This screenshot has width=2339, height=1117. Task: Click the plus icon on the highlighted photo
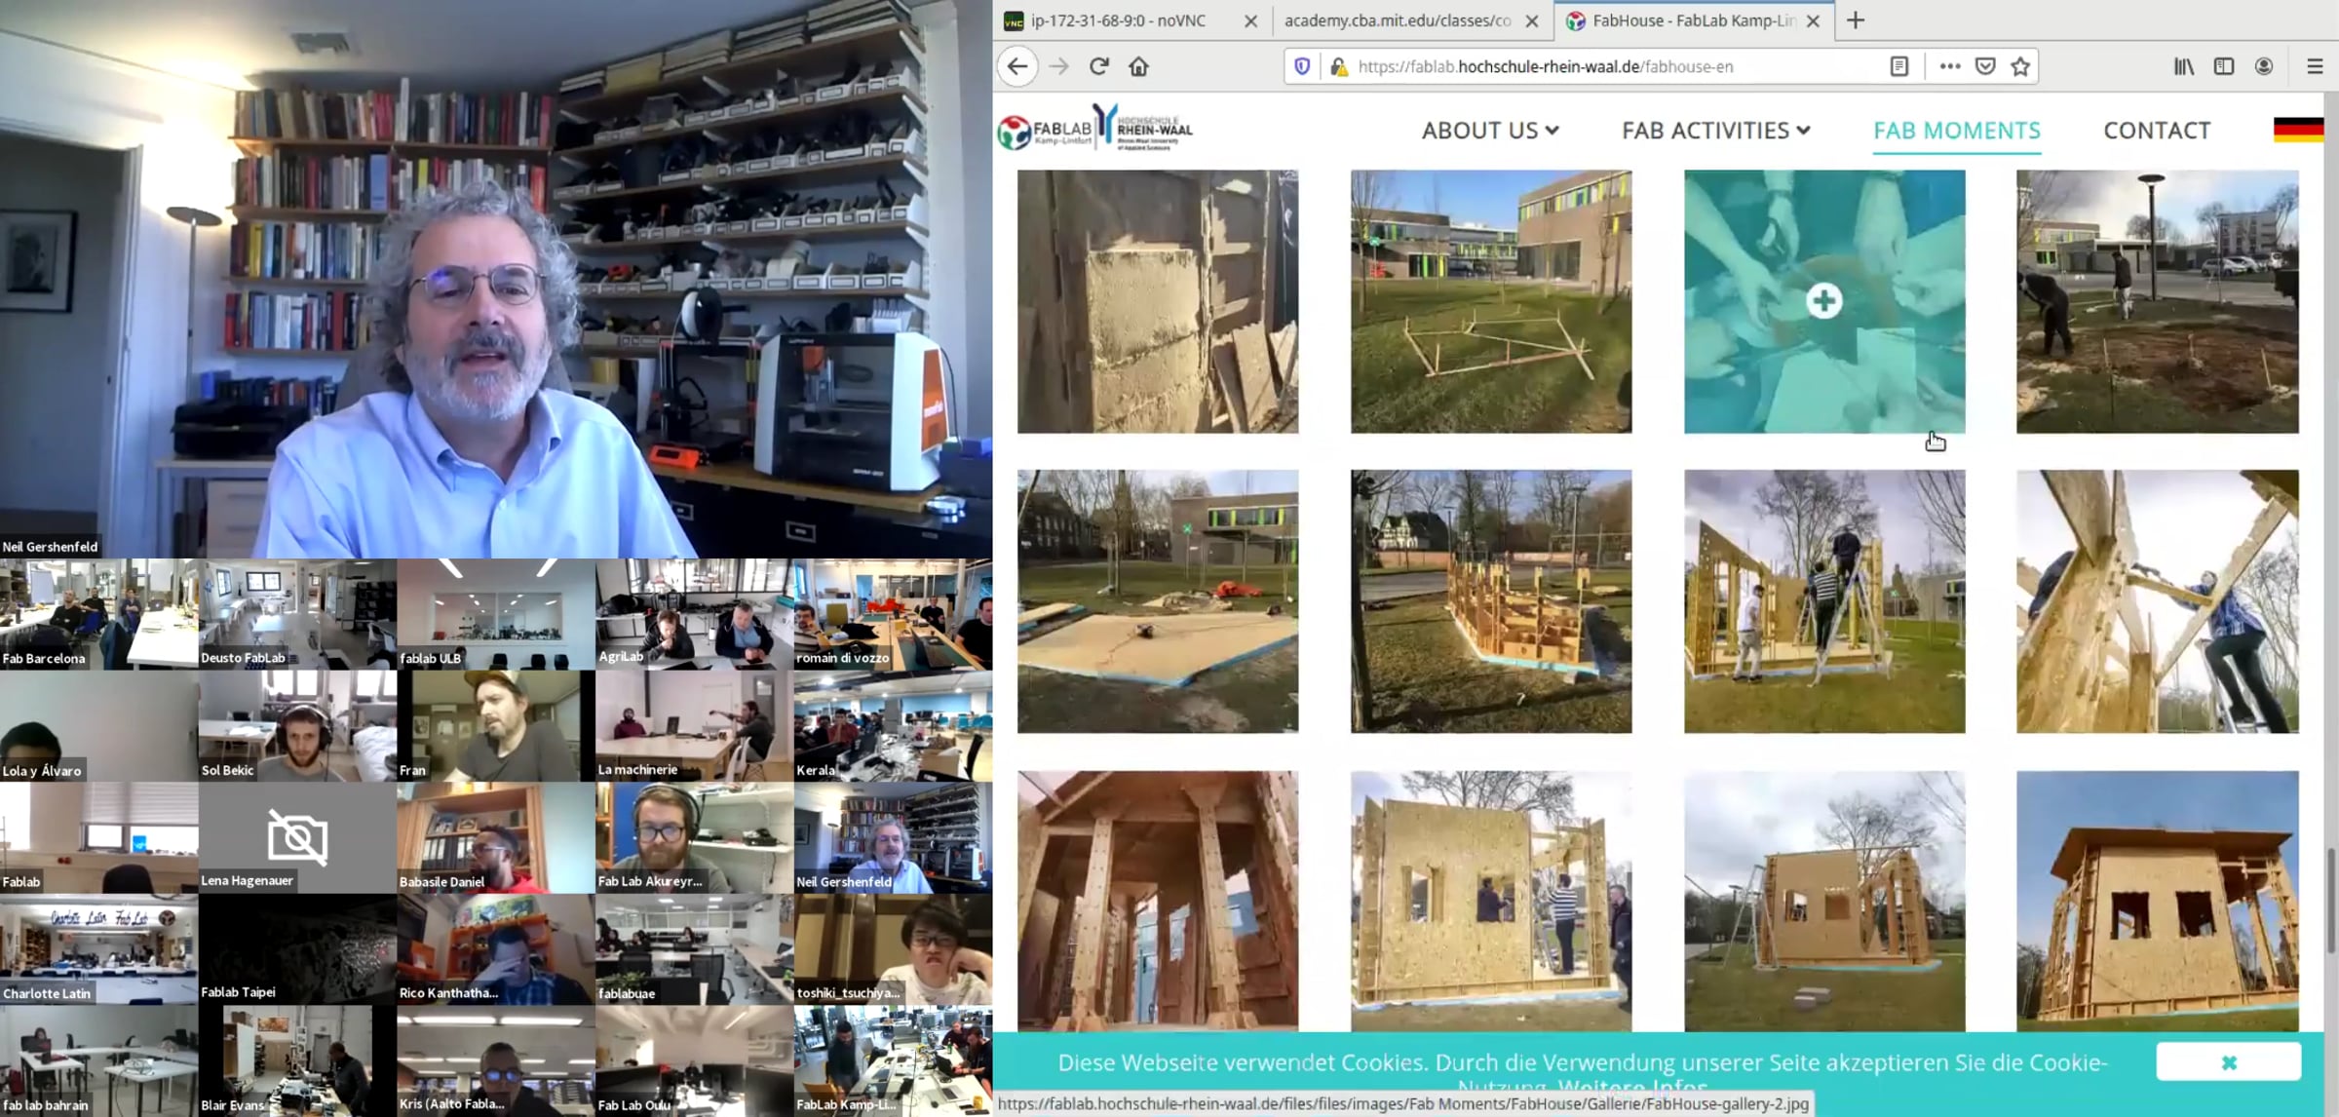1824,301
